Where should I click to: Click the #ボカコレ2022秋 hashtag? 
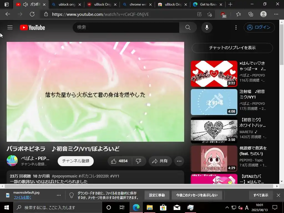[x=94, y=176]
